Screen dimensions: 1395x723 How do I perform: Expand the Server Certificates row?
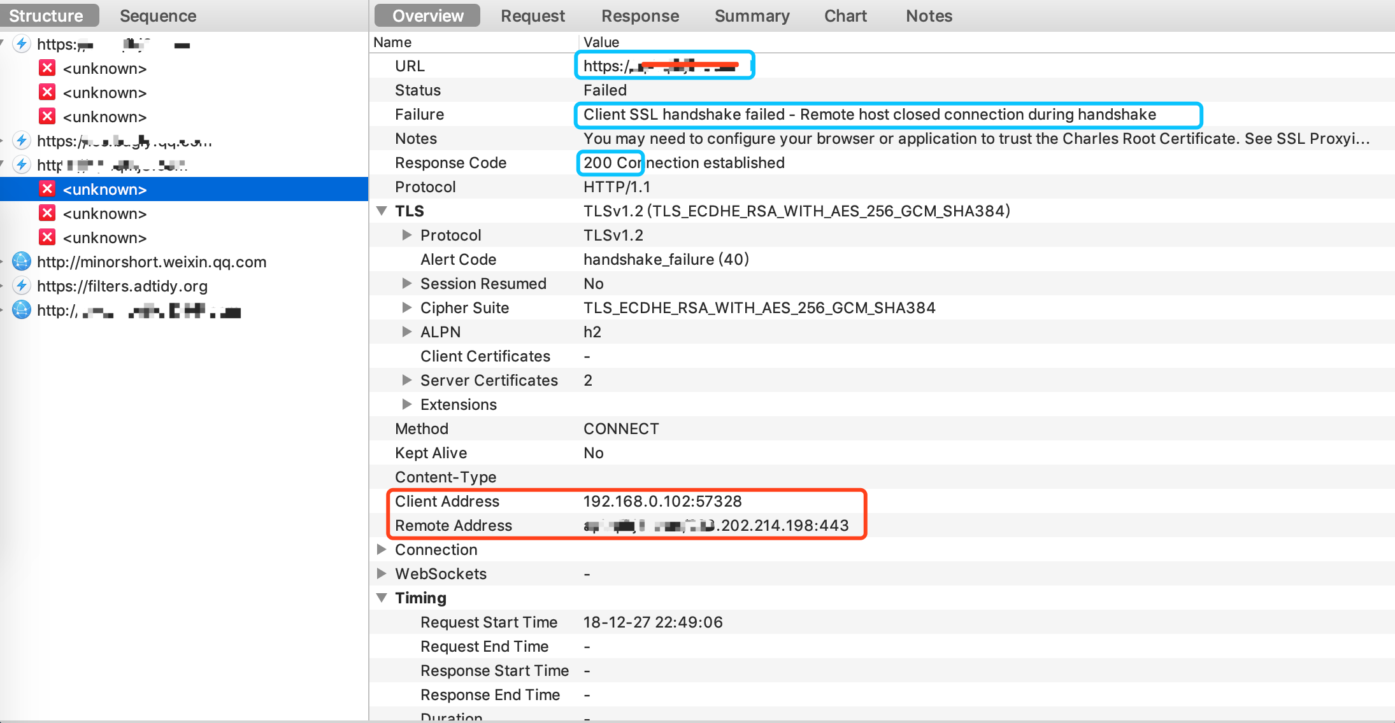[406, 380]
